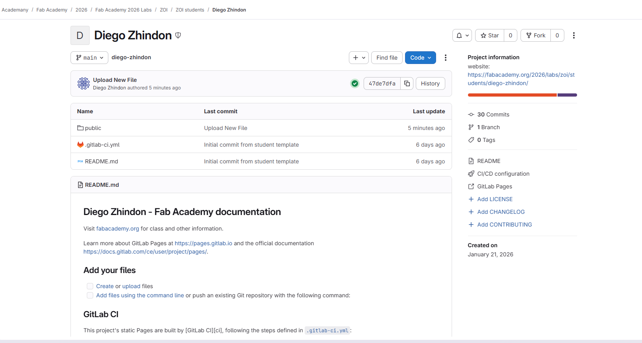Open the docs.gitlab.com pages documentation link

click(x=145, y=252)
